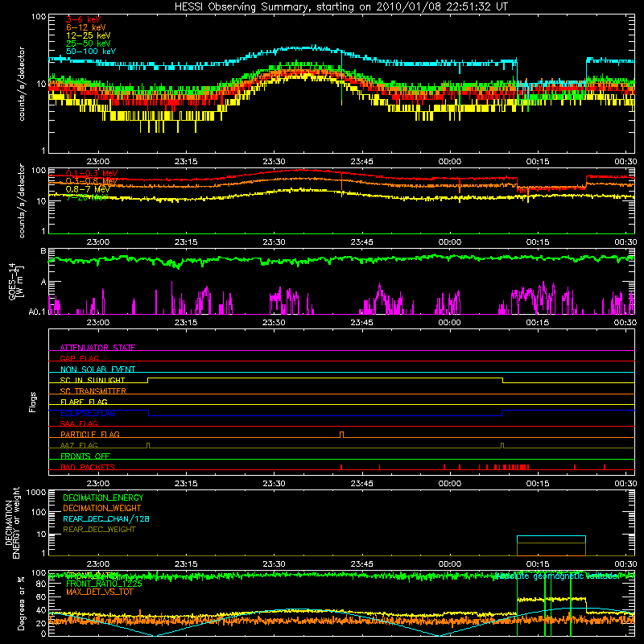Select the NON_SOLAR_EVENT flag label
644x644 pixels.
[x=97, y=369]
